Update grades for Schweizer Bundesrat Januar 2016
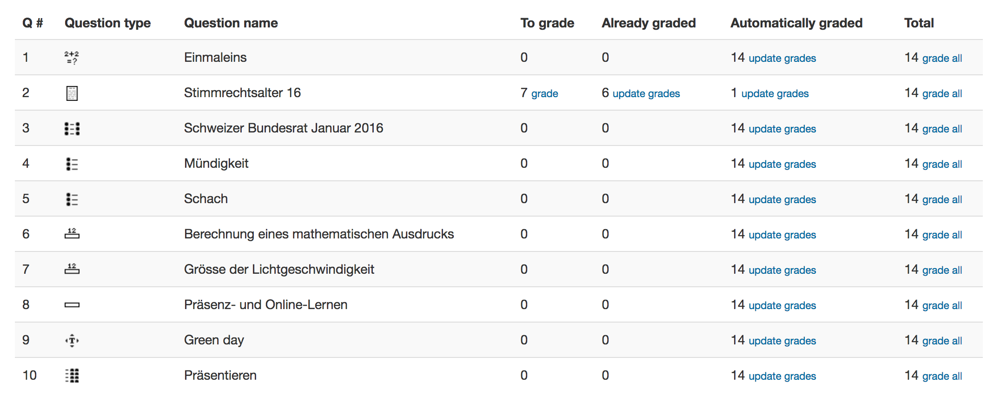The image size is (994, 396). 782,129
